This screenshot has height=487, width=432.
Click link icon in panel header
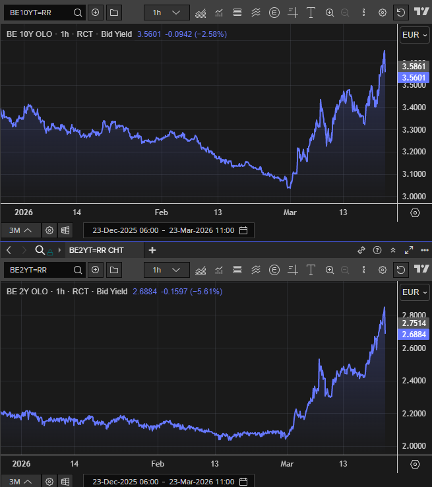coord(361,250)
